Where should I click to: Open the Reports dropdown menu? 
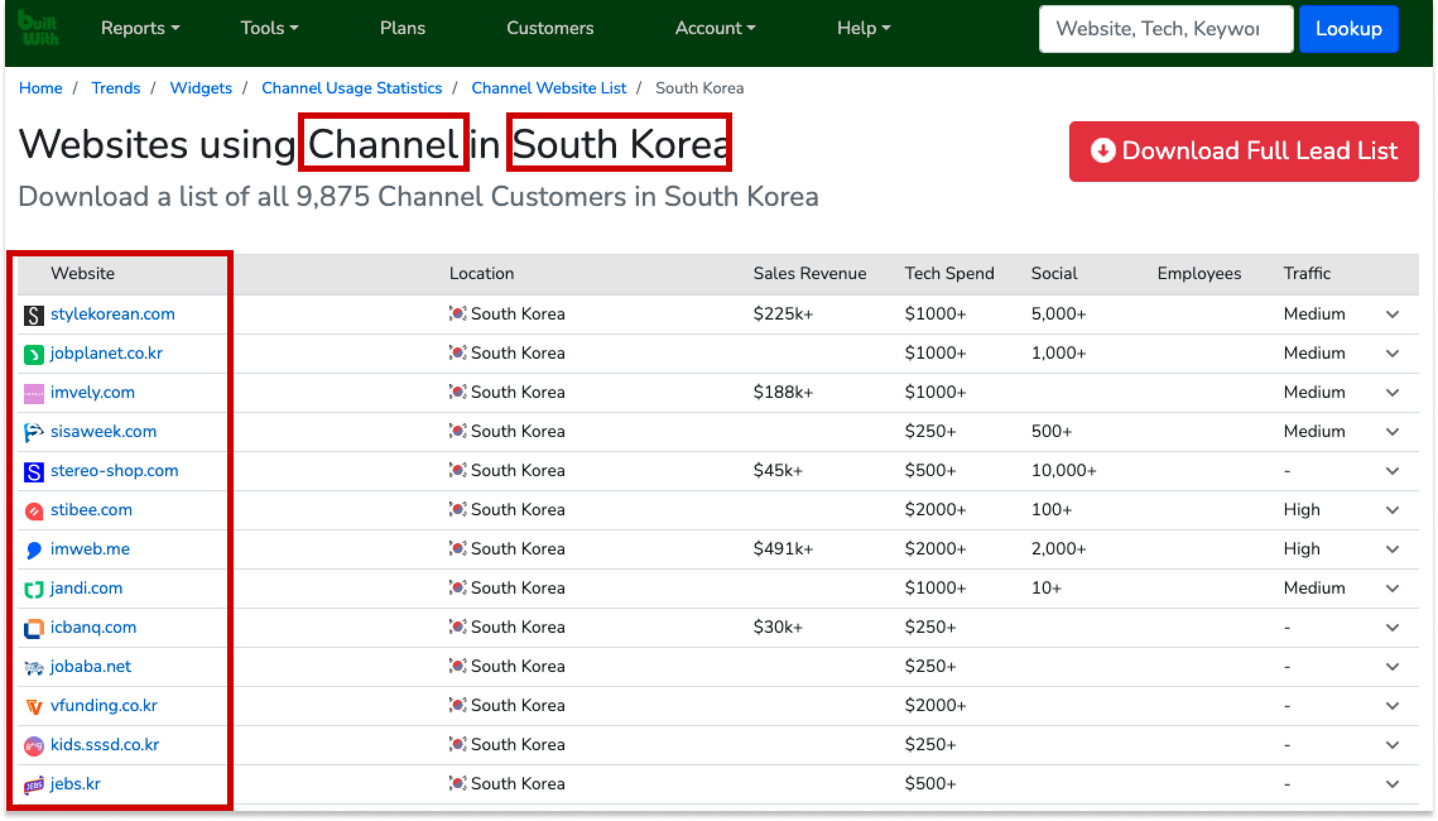click(x=140, y=28)
